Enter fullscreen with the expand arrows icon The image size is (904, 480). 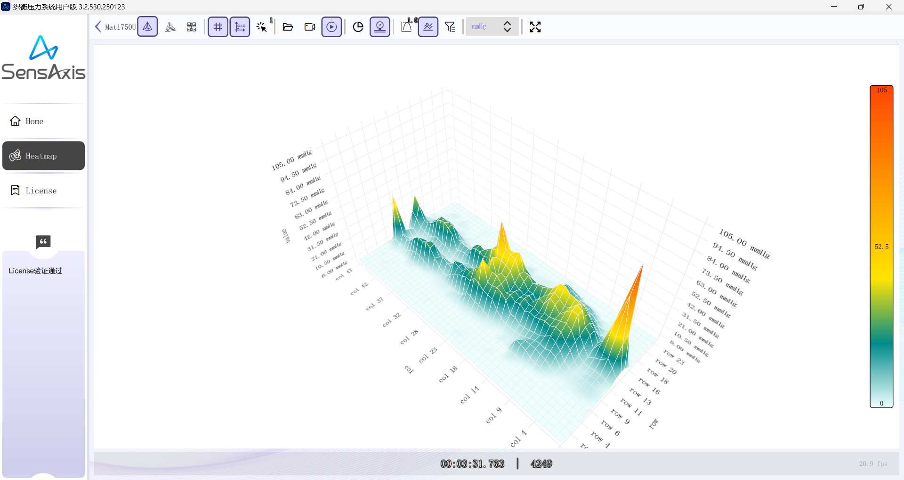535,27
